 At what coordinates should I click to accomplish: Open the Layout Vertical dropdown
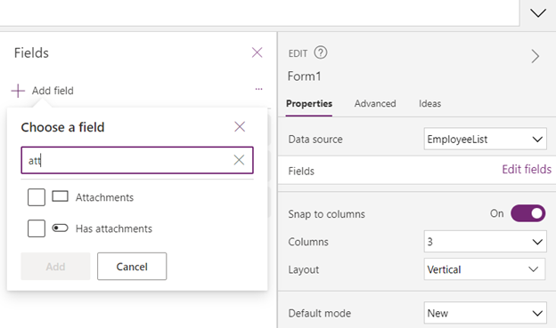pos(485,269)
